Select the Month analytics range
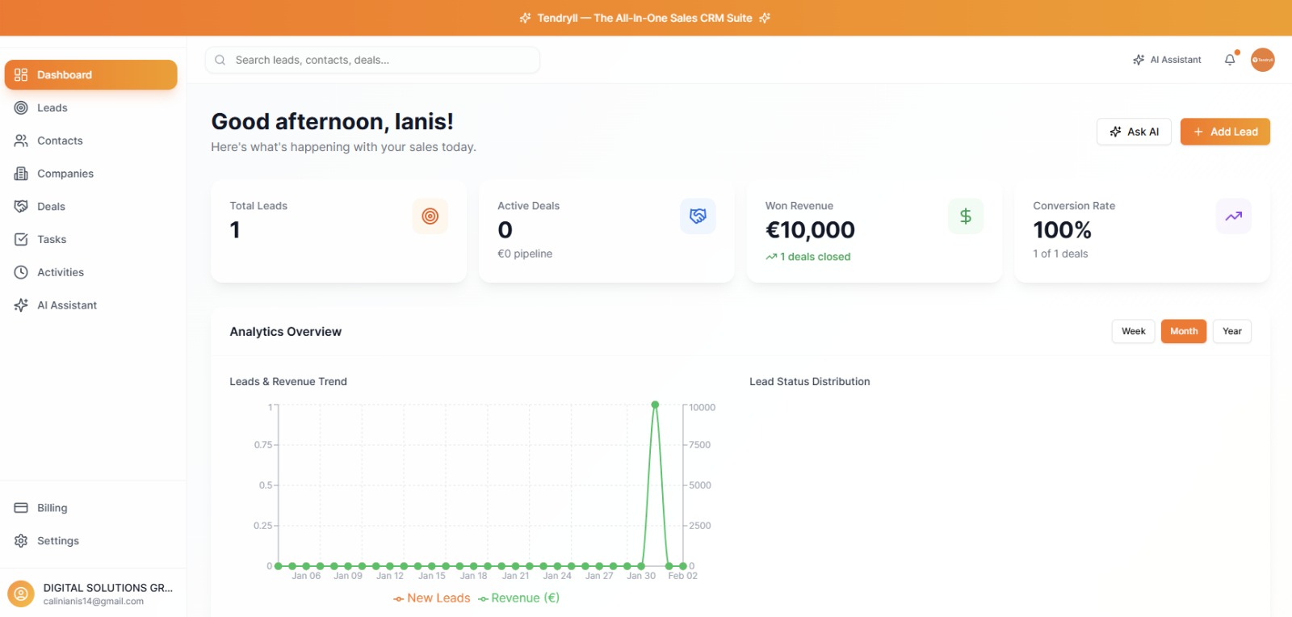The image size is (1292, 617). point(1183,331)
